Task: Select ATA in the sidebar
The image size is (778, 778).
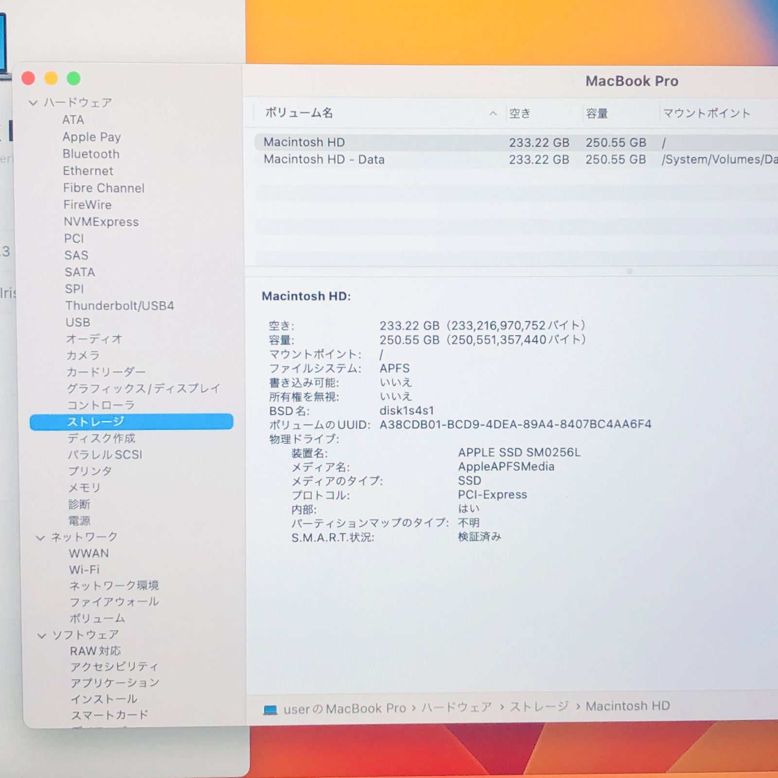Action: tap(73, 120)
